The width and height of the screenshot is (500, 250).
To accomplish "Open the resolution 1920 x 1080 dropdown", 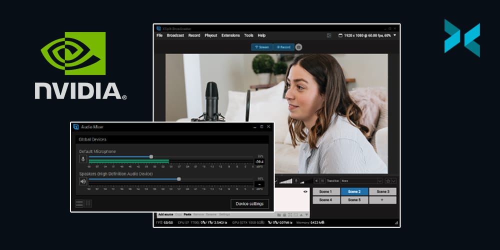I will click(x=394, y=35).
